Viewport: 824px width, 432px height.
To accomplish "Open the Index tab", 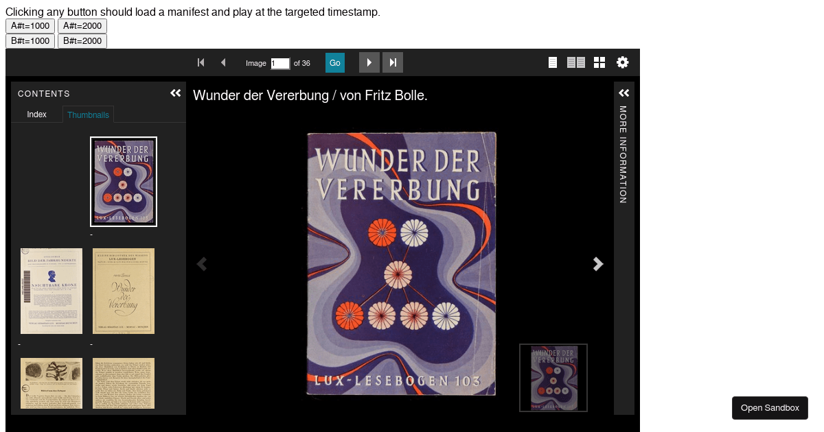I will point(37,115).
